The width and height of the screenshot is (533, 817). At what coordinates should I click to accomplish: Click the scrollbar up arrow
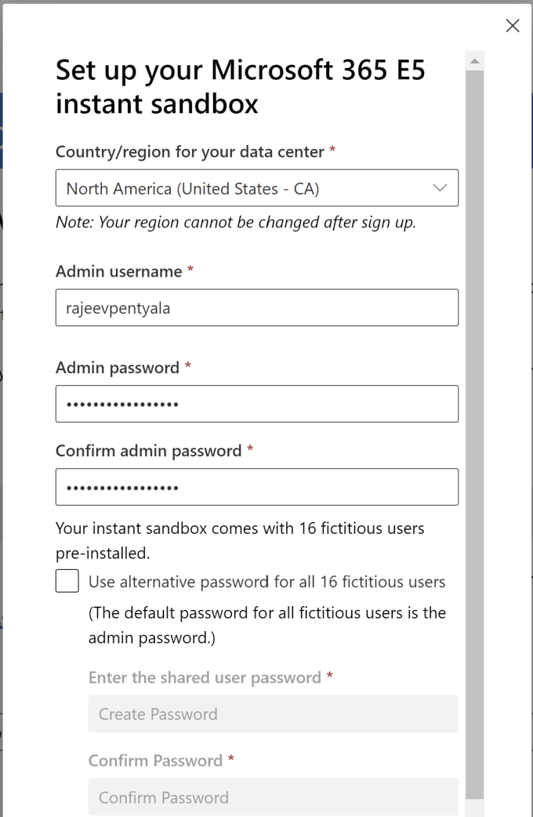(474, 60)
